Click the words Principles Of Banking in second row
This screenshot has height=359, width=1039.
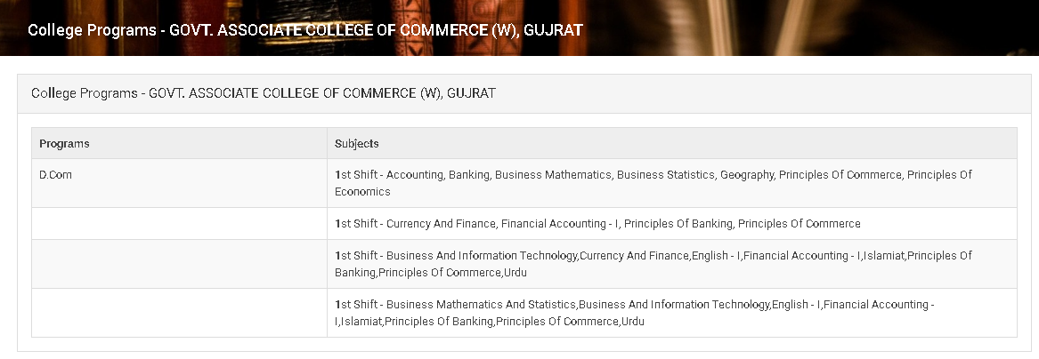pos(678,223)
